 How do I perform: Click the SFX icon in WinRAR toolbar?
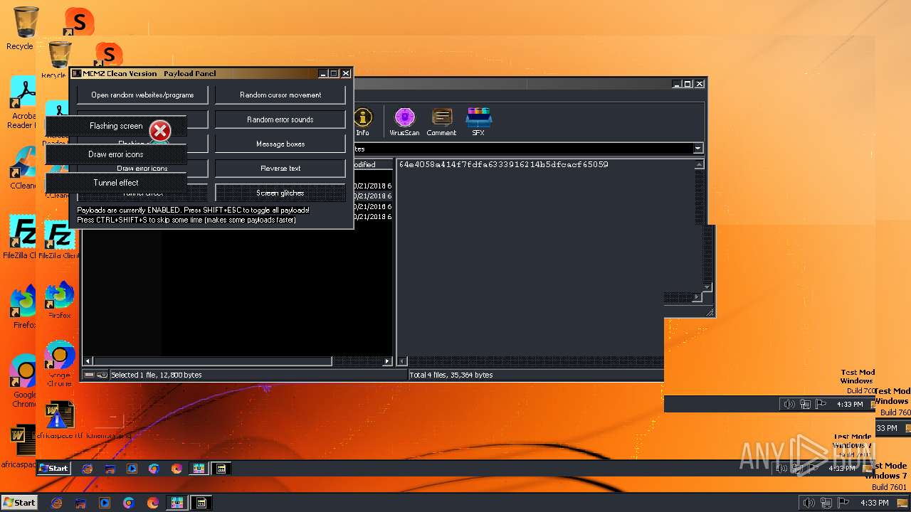478,122
